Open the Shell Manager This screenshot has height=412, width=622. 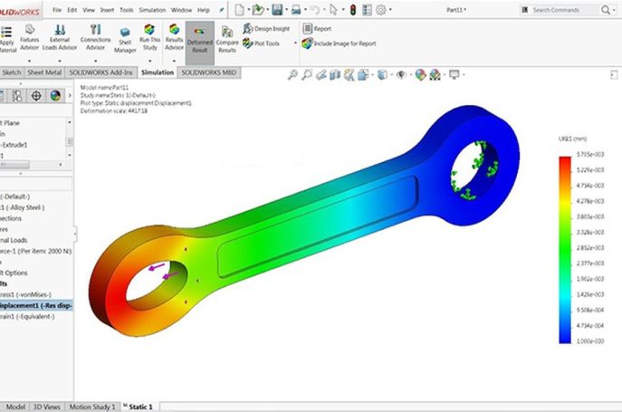[124, 38]
